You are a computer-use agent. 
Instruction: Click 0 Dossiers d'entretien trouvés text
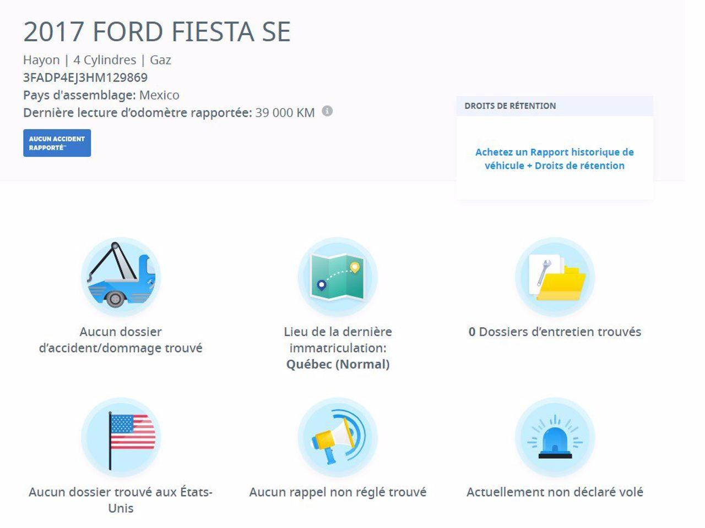click(x=555, y=332)
